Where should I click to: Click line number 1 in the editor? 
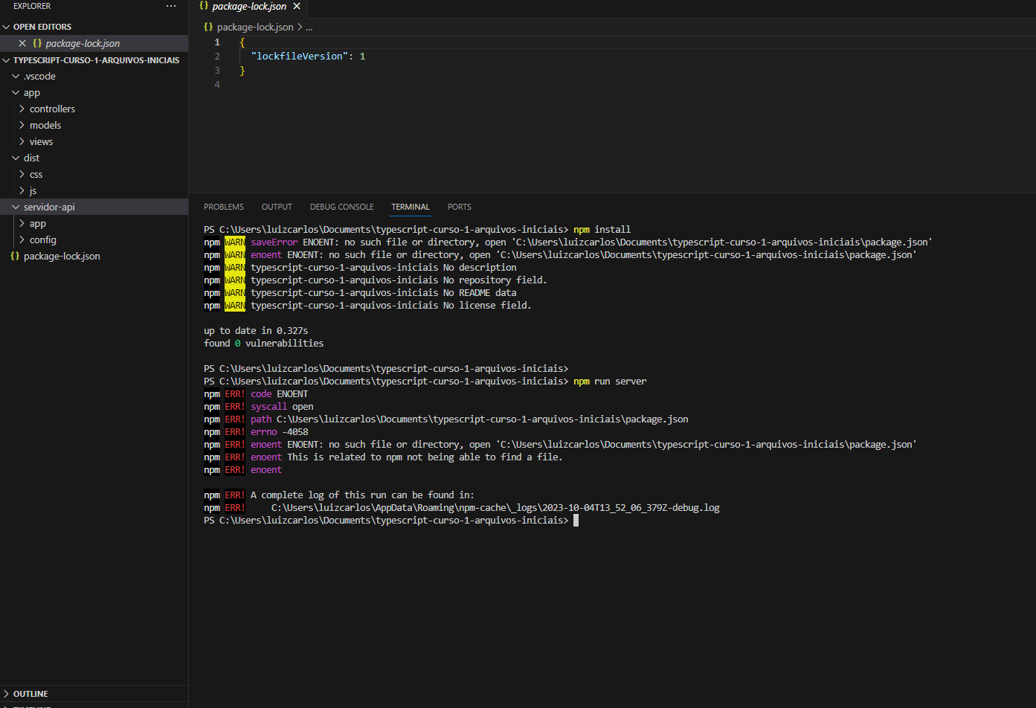point(217,42)
